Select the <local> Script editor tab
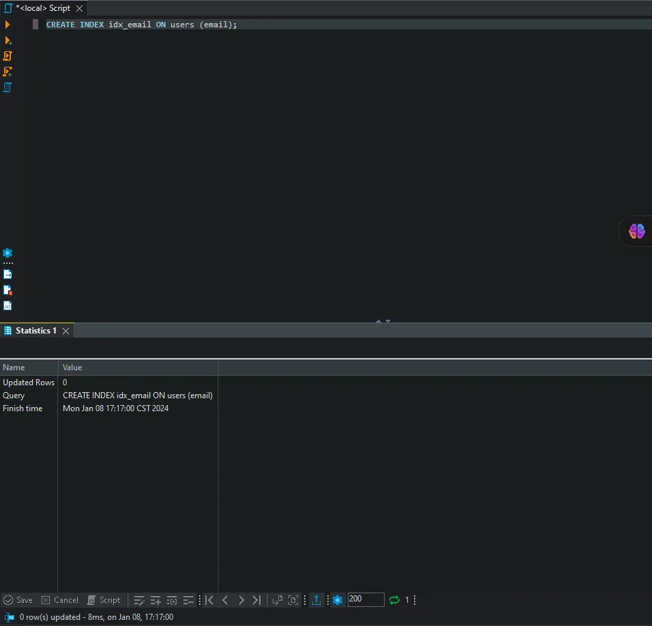The image size is (652, 626). [42, 8]
